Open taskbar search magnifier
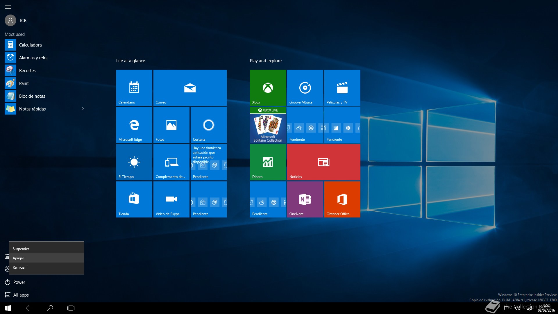The image size is (558, 314). (x=50, y=308)
